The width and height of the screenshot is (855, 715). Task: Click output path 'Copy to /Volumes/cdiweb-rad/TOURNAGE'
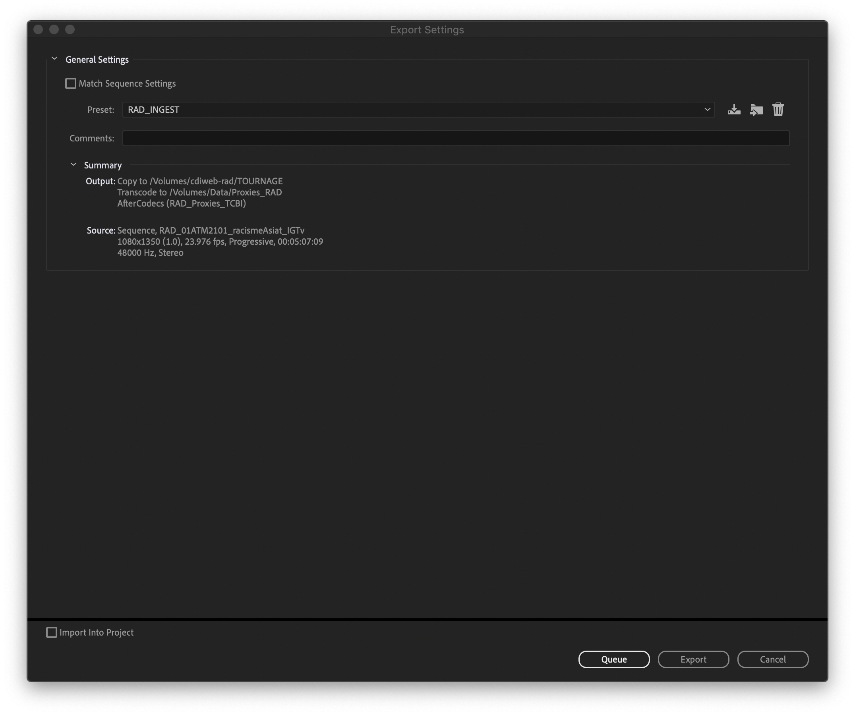coord(200,181)
